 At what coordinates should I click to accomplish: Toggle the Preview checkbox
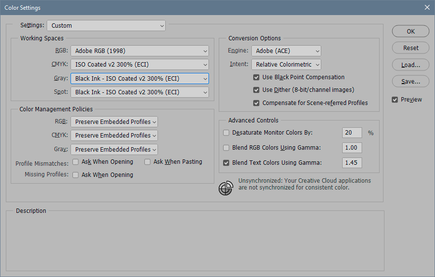click(395, 100)
